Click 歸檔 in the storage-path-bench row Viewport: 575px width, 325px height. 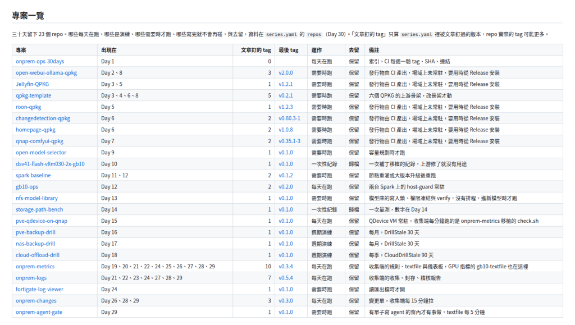(354, 209)
